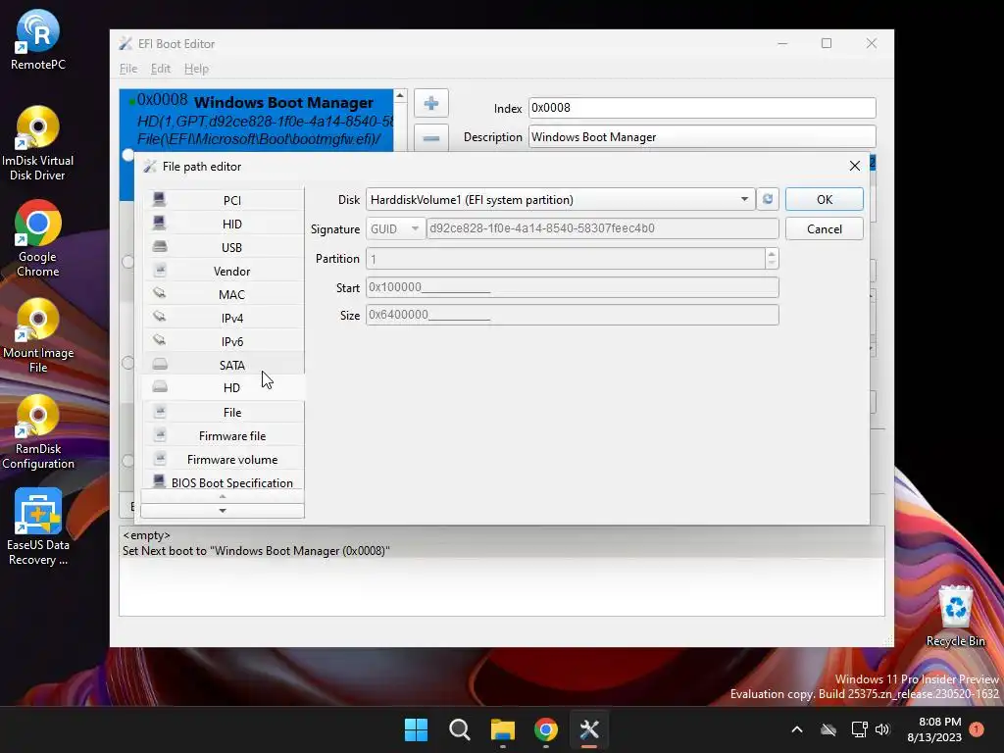Select the MAC path type
Image resolution: width=1004 pixels, height=753 pixels.
pyautogui.click(x=223, y=294)
